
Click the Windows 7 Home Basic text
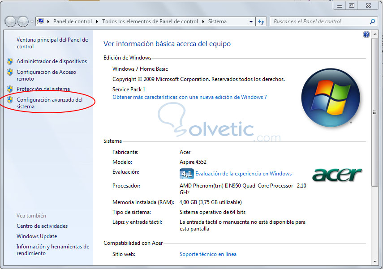pyautogui.click(x=140, y=69)
